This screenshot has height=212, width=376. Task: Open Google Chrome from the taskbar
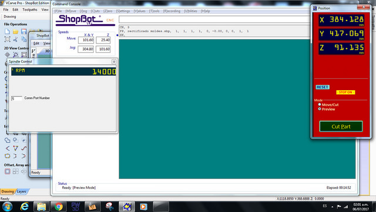[58, 207]
